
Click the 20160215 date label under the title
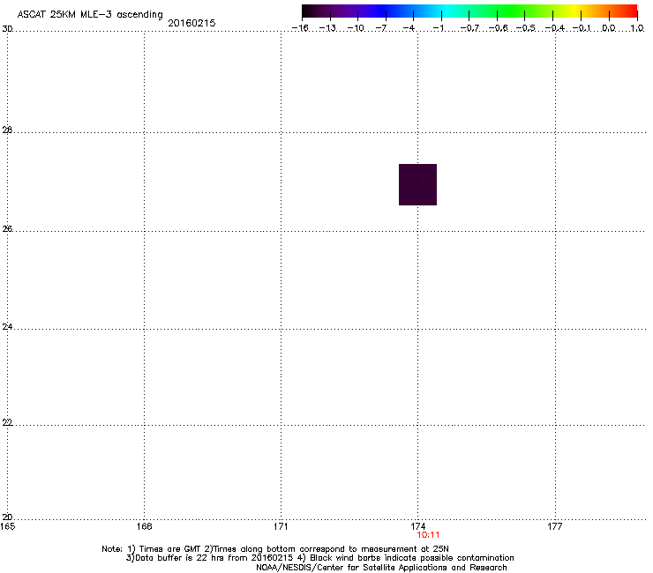click(x=192, y=23)
